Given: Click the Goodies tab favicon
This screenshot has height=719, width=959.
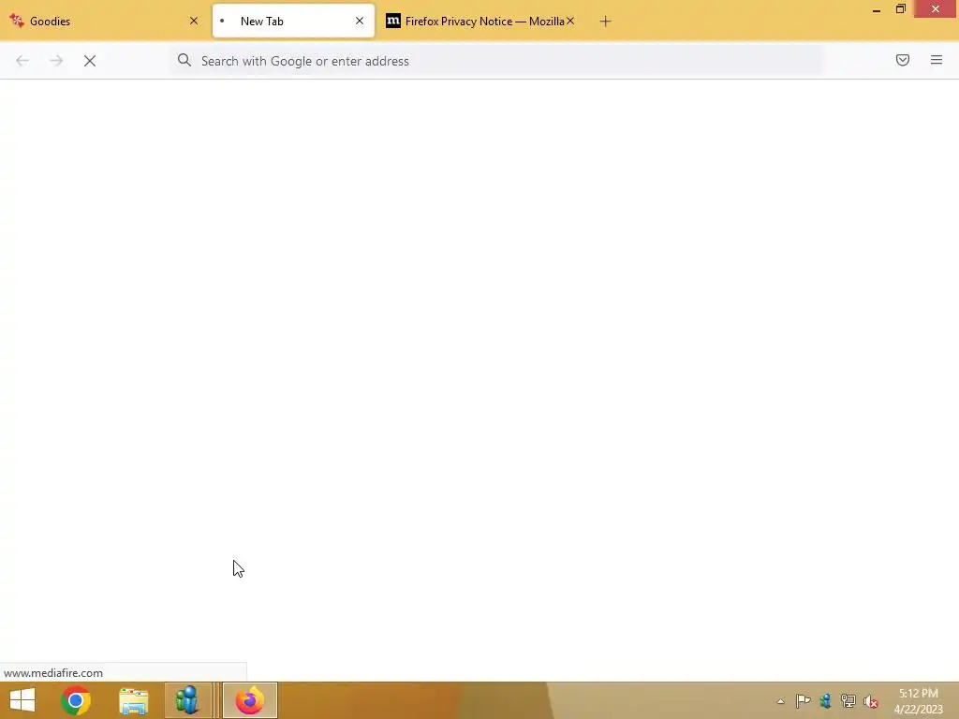Looking at the screenshot, I should tap(17, 21).
